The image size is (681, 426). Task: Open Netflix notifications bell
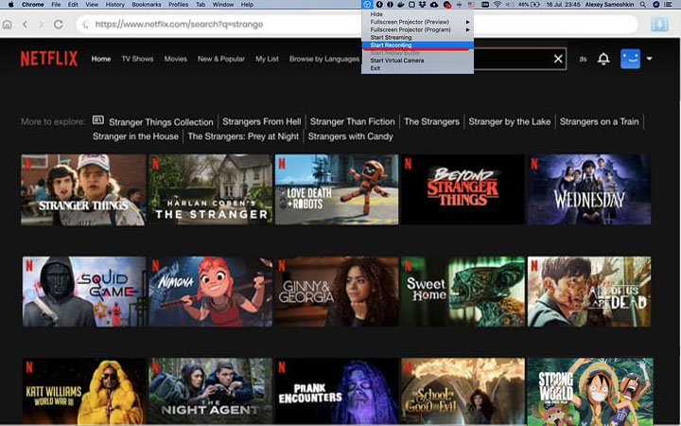tap(603, 59)
